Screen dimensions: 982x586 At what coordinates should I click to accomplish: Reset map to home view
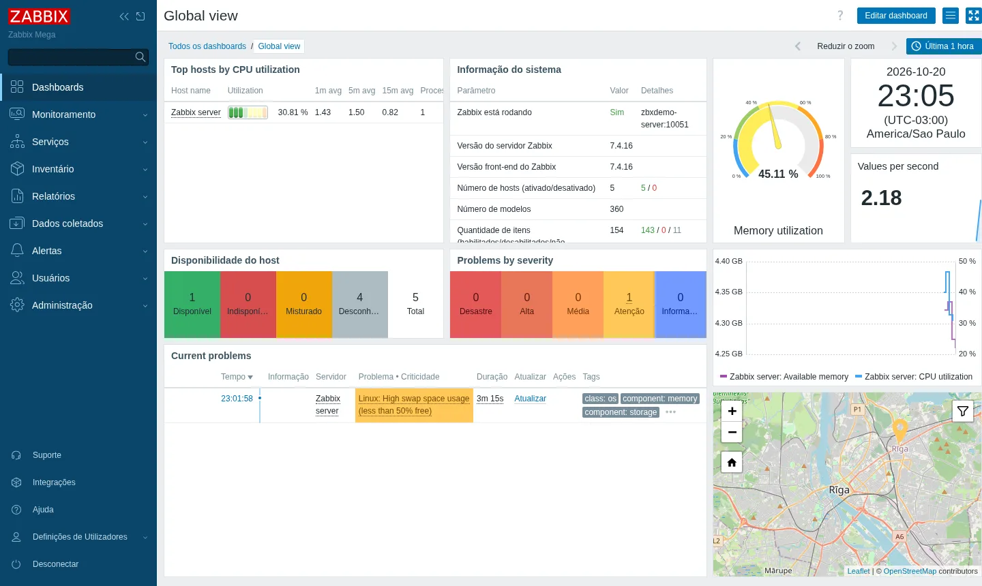[x=732, y=463]
